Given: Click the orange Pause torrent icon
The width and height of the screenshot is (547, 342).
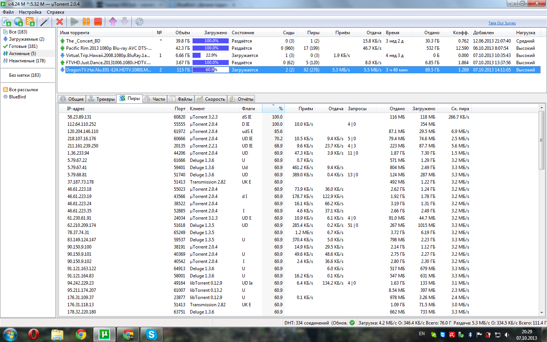Looking at the screenshot, I should pyautogui.click(x=86, y=22).
